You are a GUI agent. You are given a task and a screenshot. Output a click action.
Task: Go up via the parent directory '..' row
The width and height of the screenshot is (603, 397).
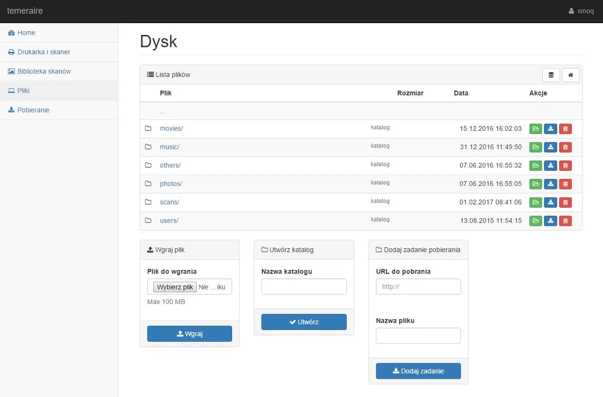(162, 112)
